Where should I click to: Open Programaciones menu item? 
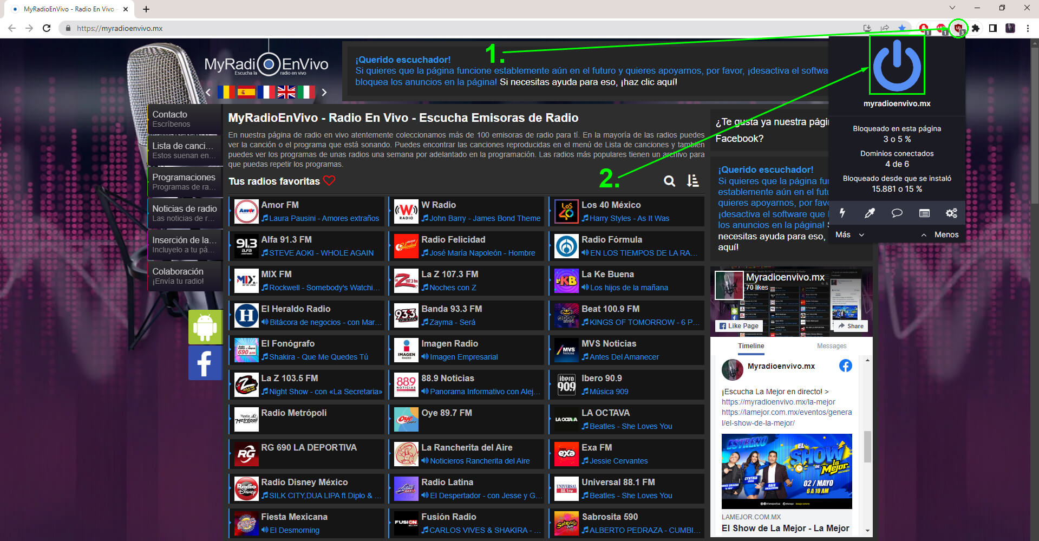185,181
